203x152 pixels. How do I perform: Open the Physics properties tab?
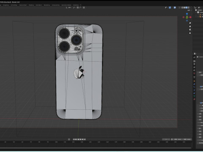[194, 90]
